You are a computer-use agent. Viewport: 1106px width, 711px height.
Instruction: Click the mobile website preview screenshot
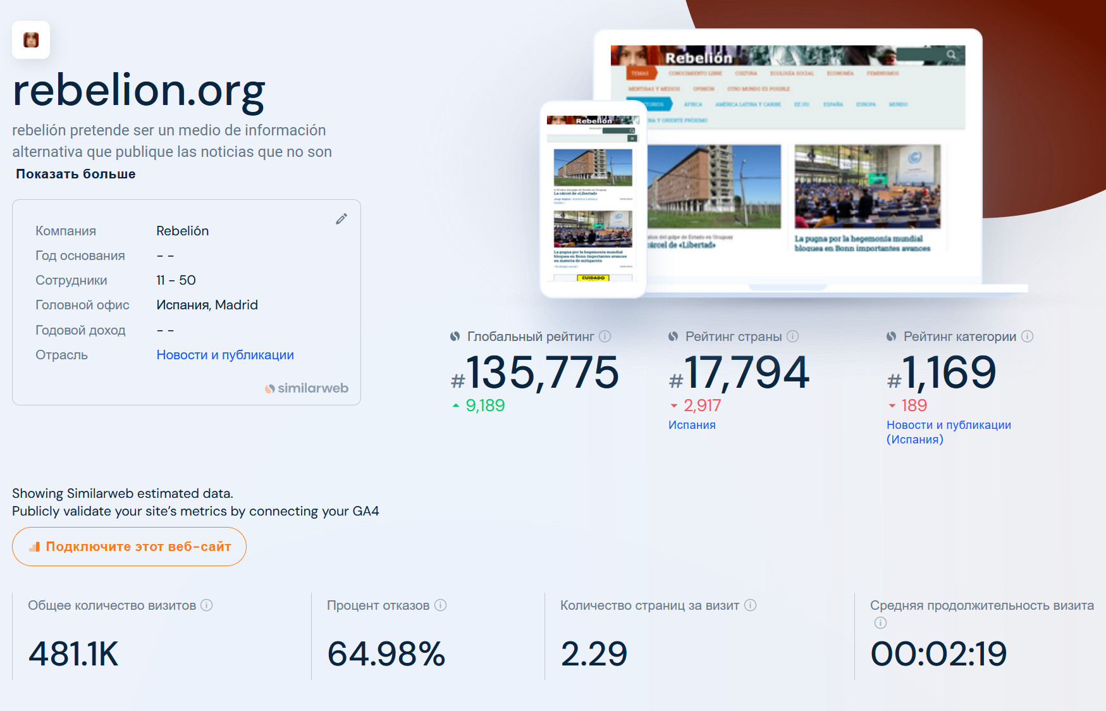(x=593, y=199)
